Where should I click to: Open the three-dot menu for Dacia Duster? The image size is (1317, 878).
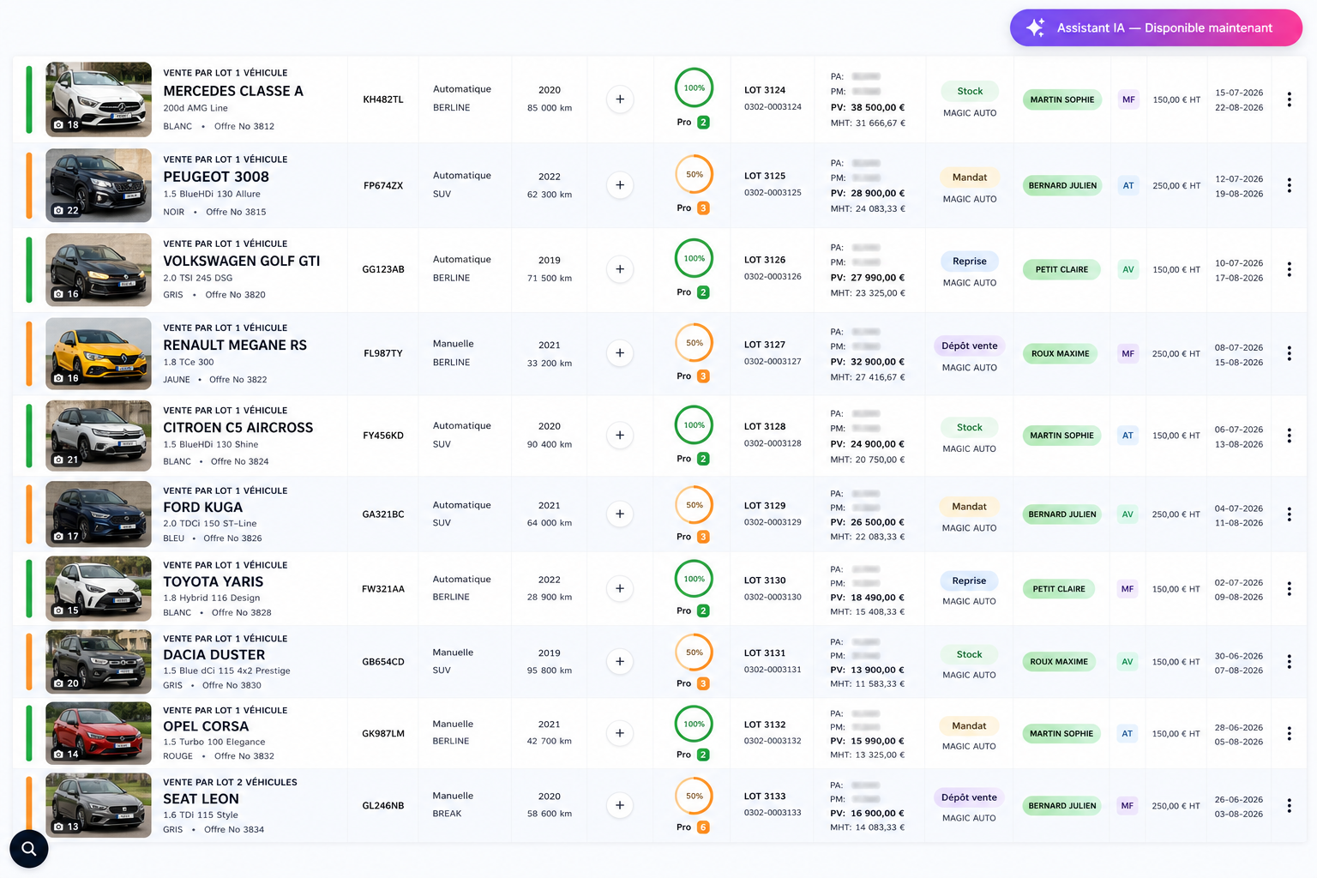(x=1289, y=662)
